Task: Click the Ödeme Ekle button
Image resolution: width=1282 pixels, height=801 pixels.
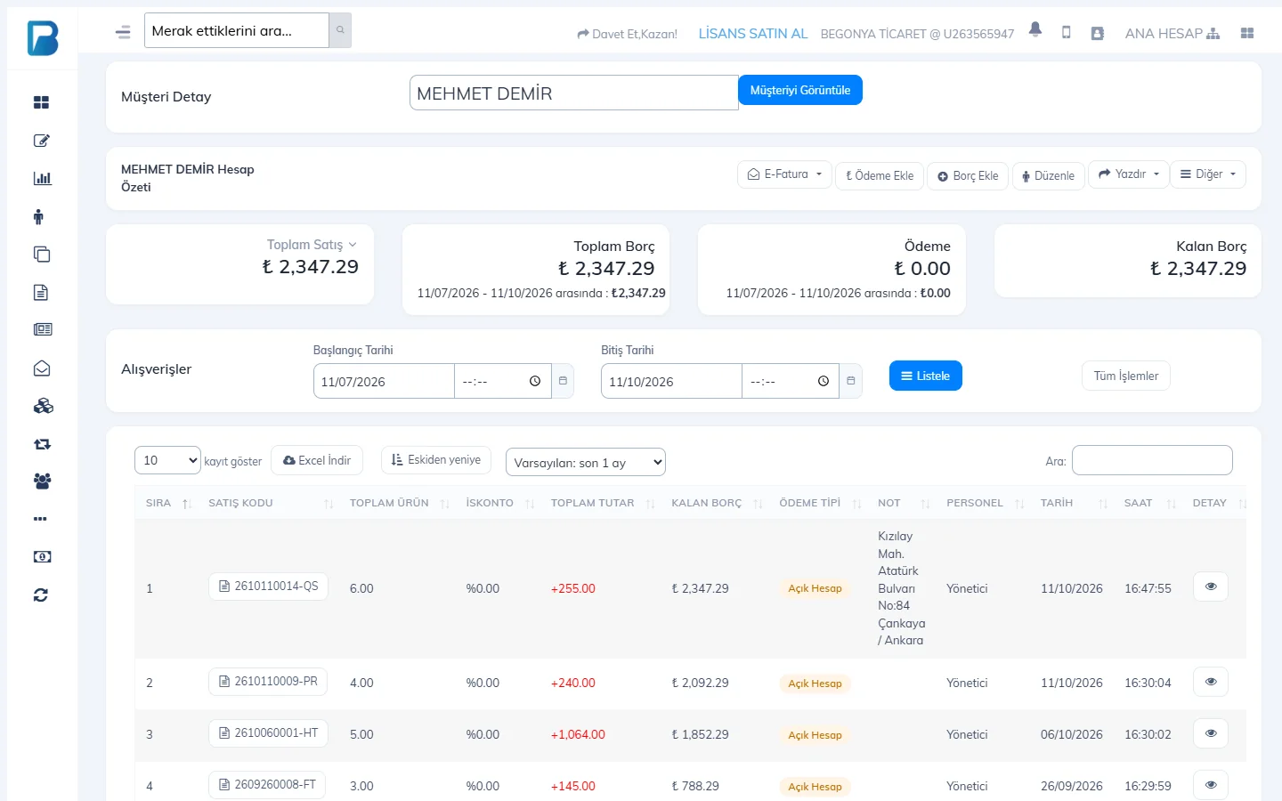Action: pos(880,175)
